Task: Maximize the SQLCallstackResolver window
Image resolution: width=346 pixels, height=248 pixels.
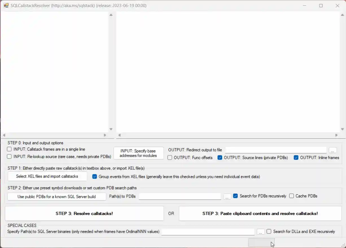Action: [x=321, y=6]
